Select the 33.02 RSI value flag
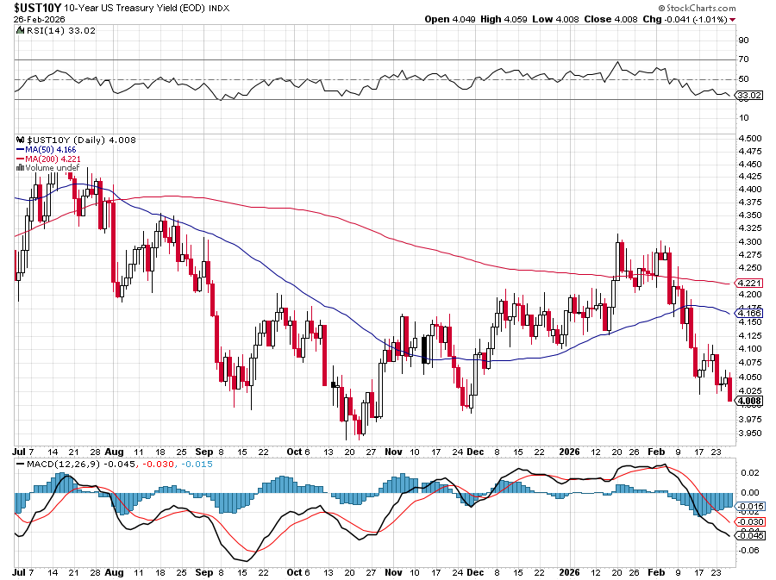This screenshot has width=776, height=580. tap(745, 96)
